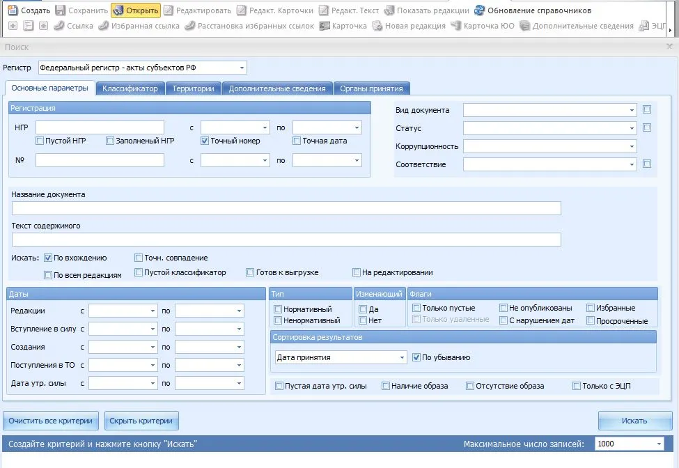Enable the Точная дата checkbox
Image resolution: width=679 pixels, height=468 pixels.
[x=297, y=141]
